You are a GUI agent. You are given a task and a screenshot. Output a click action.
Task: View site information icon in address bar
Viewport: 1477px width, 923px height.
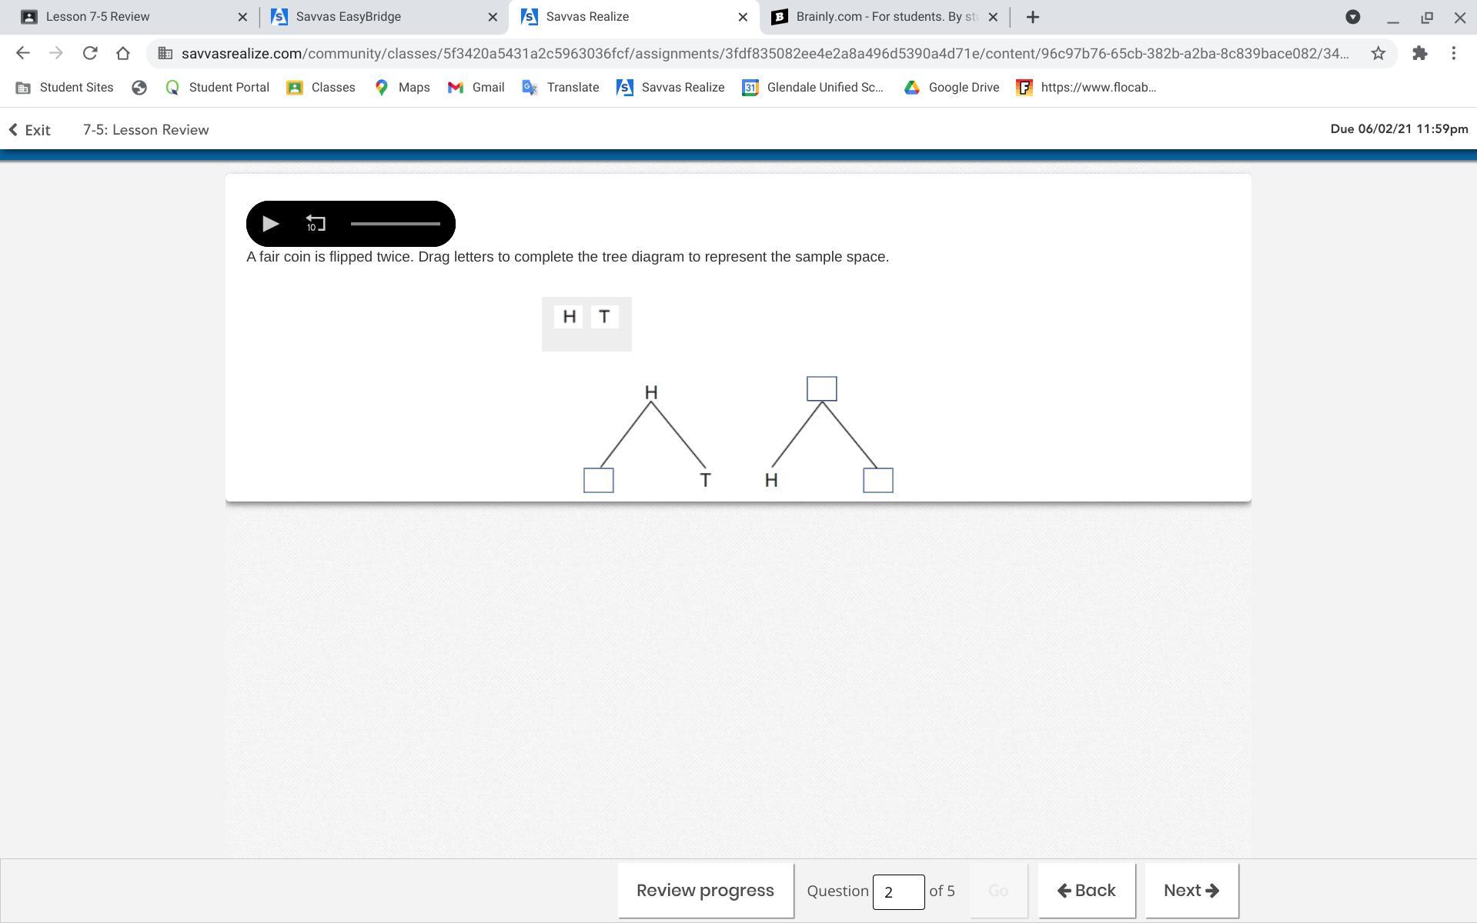coord(165,53)
